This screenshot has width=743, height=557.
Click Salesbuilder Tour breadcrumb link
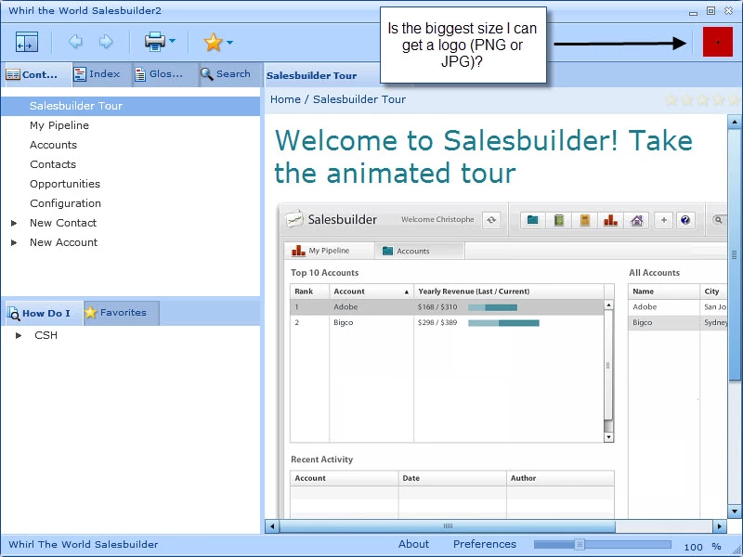(359, 99)
